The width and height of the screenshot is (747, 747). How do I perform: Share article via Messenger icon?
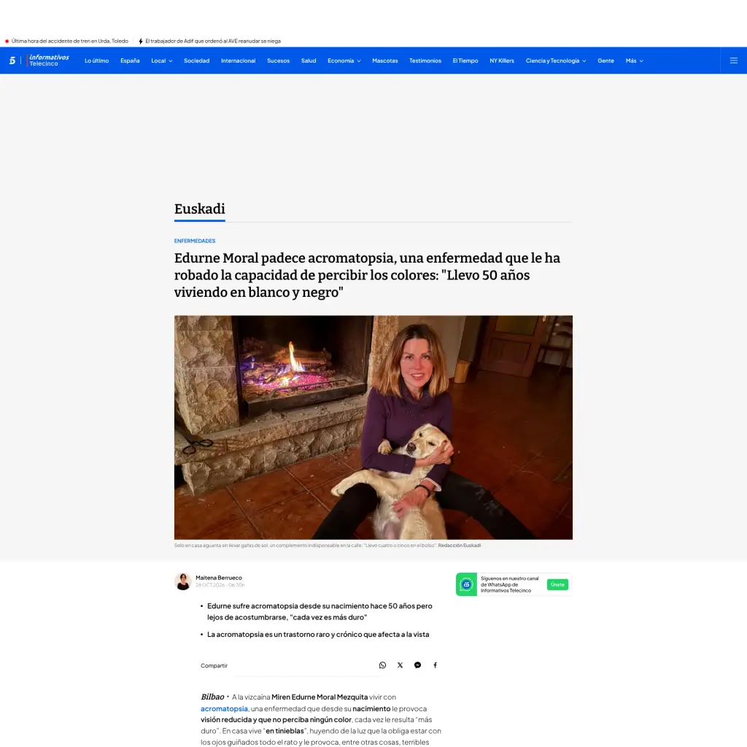tap(417, 665)
